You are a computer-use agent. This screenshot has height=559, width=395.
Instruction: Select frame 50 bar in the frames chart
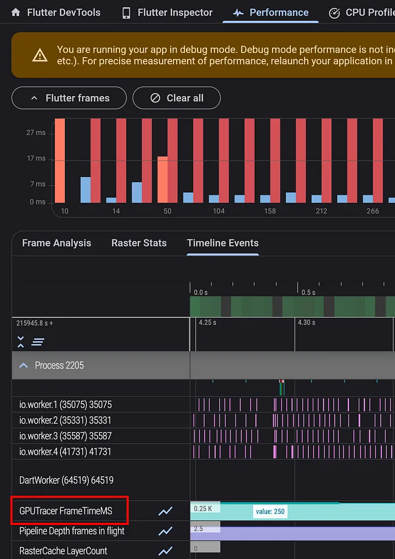(x=162, y=179)
